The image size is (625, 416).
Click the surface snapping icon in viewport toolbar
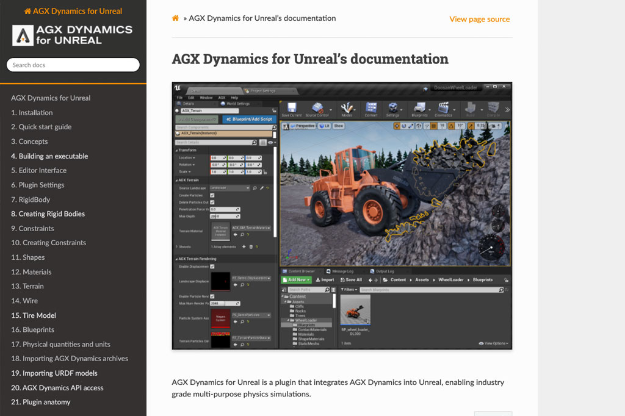[x=427, y=126]
